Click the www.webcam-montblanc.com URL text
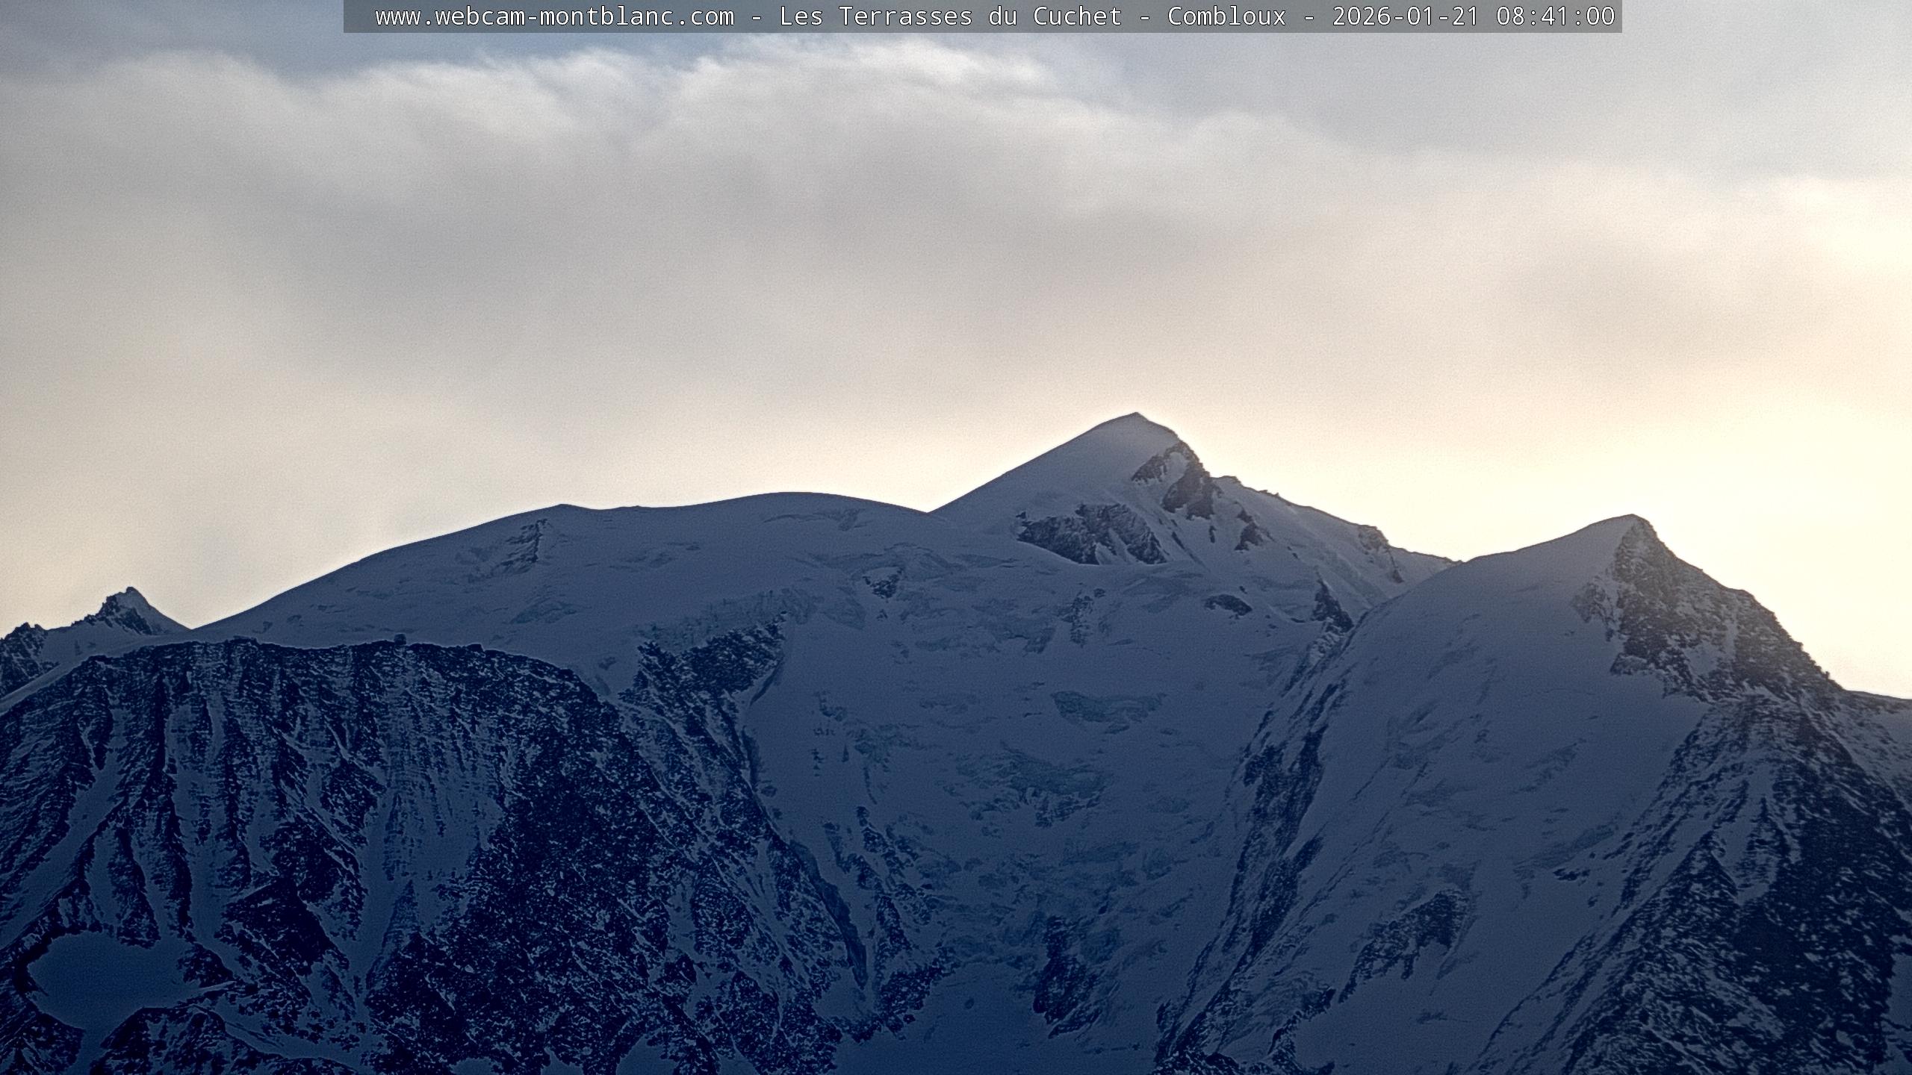The image size is (1912, 1075). [554, 16]
